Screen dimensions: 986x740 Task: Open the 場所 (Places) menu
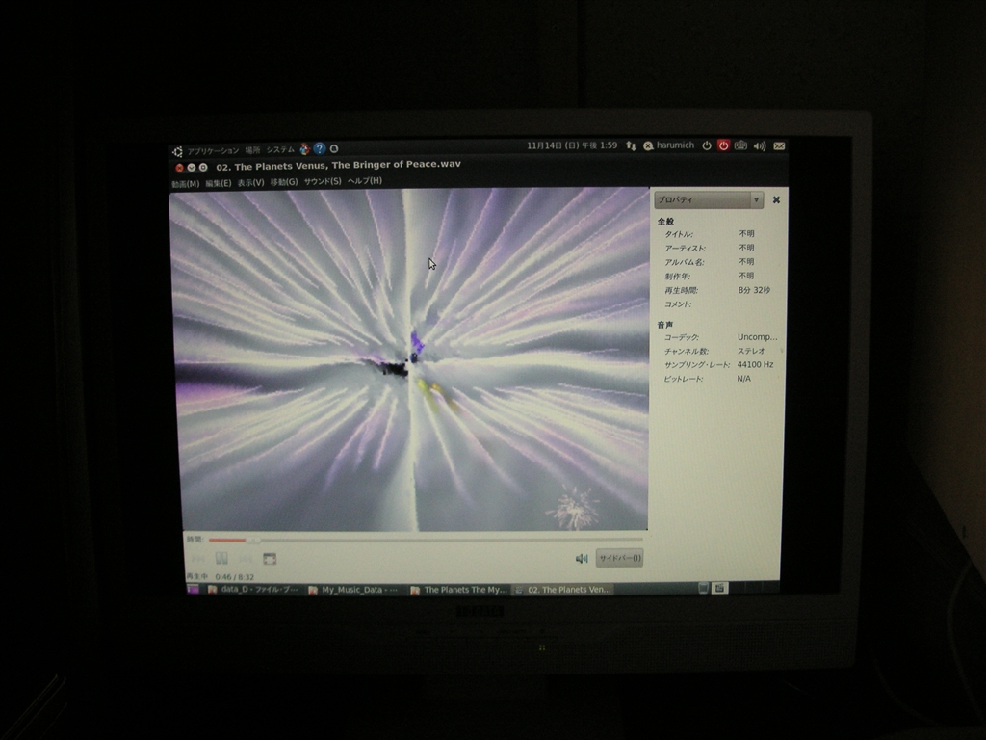click(252, 150)
